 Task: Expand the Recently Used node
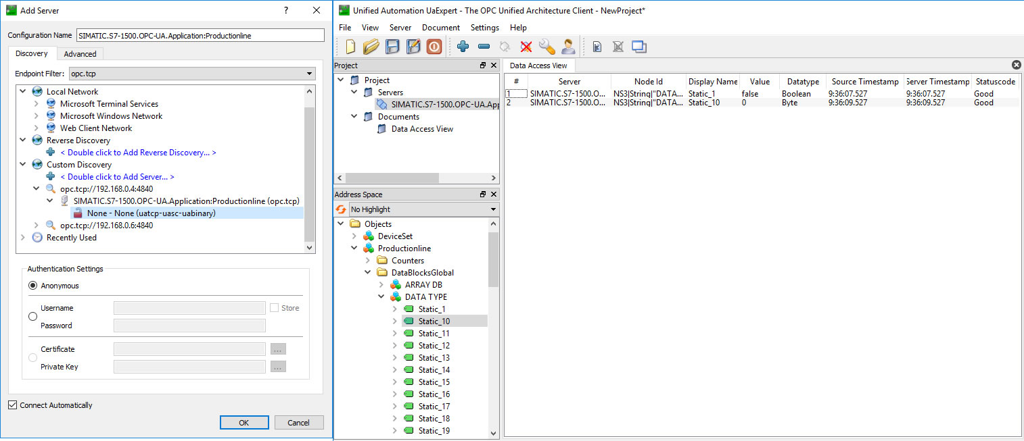click(x=23, y=238)
